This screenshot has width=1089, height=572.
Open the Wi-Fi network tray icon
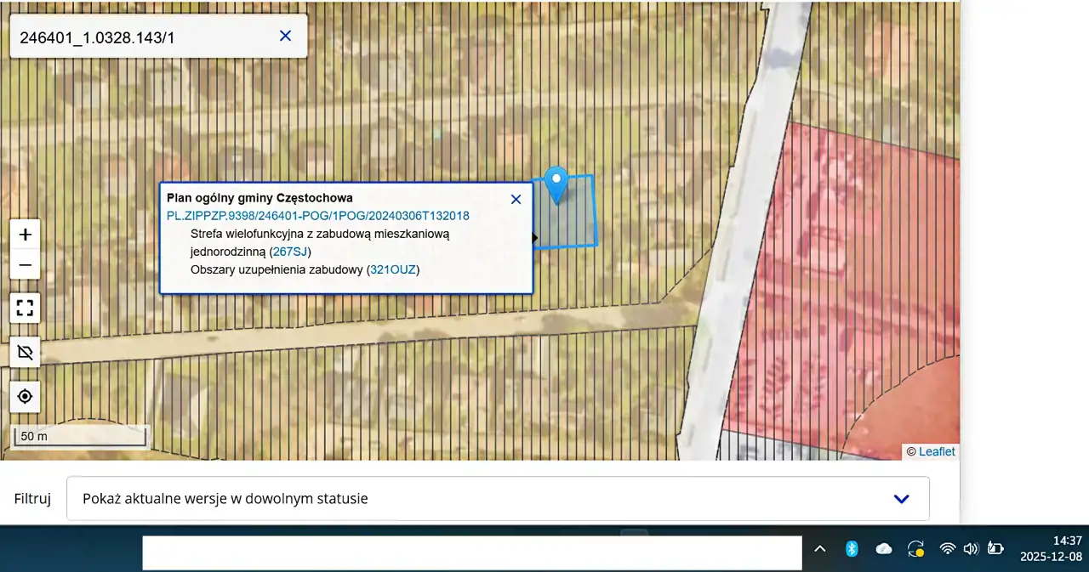[x=947, y=549]
